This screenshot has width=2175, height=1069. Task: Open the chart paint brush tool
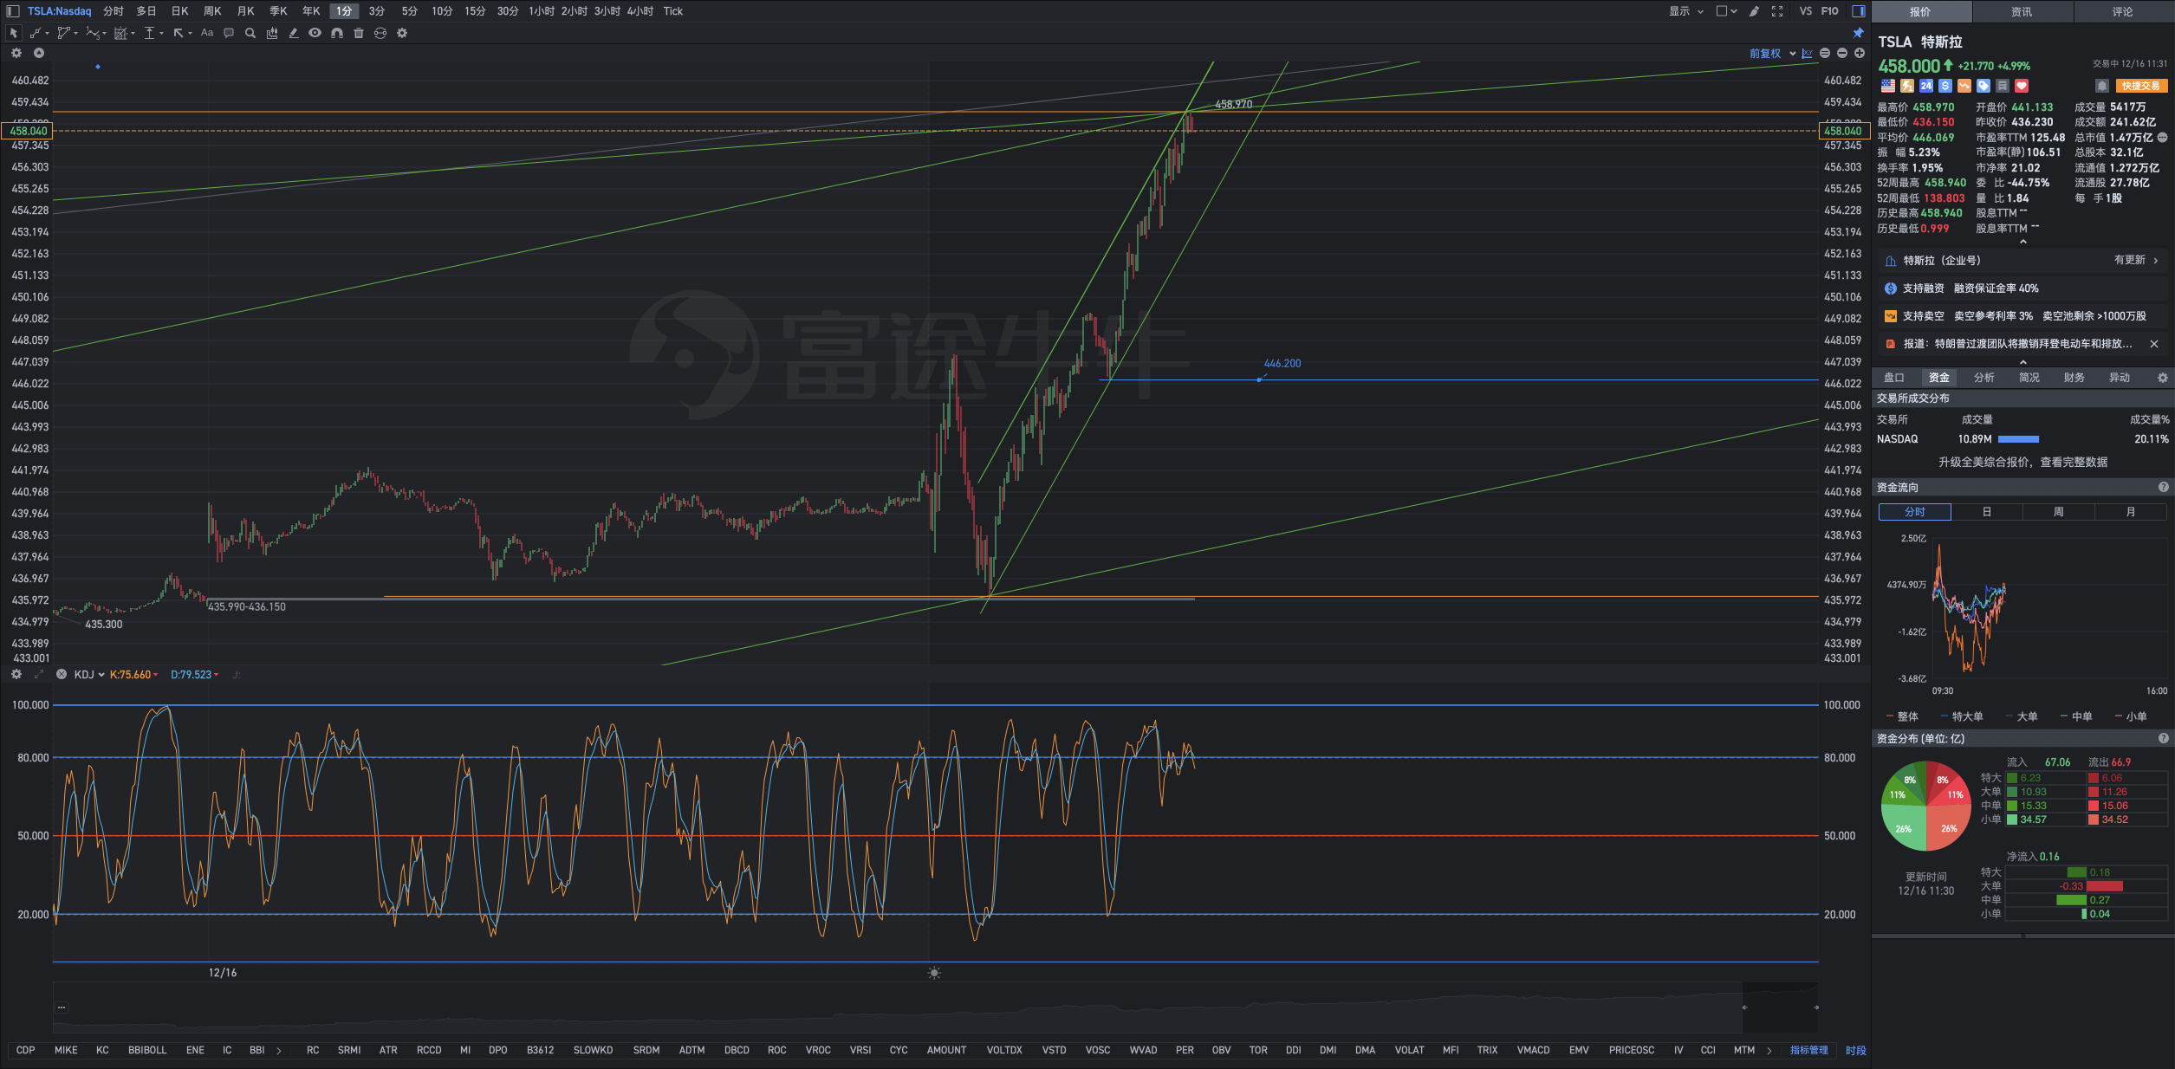1754,11
